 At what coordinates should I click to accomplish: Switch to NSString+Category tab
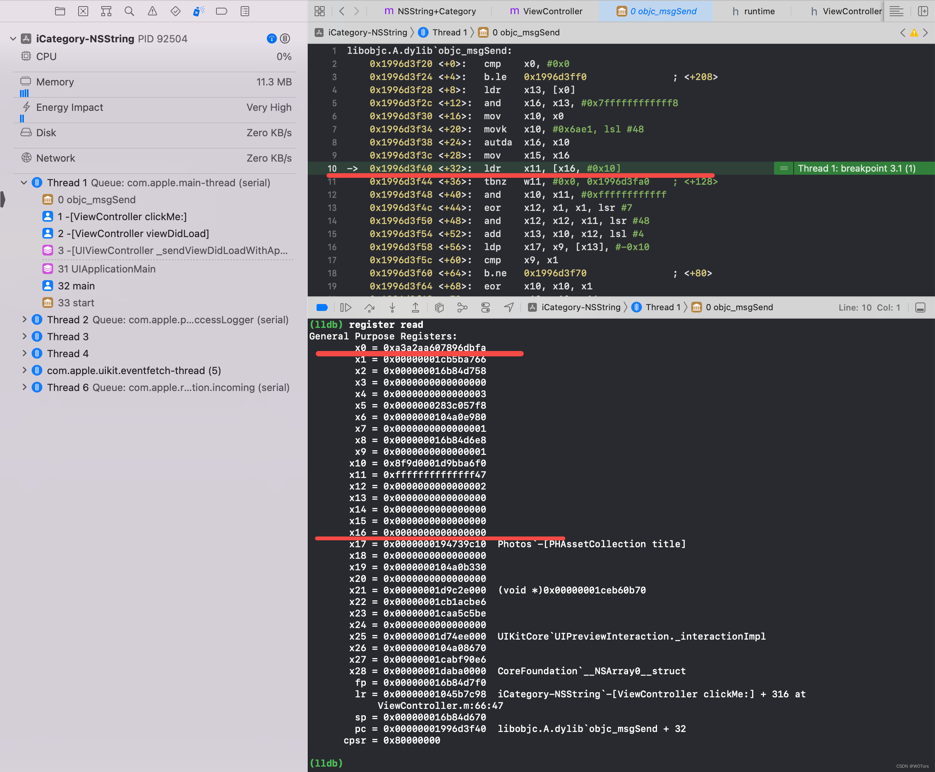coord(430,11)
